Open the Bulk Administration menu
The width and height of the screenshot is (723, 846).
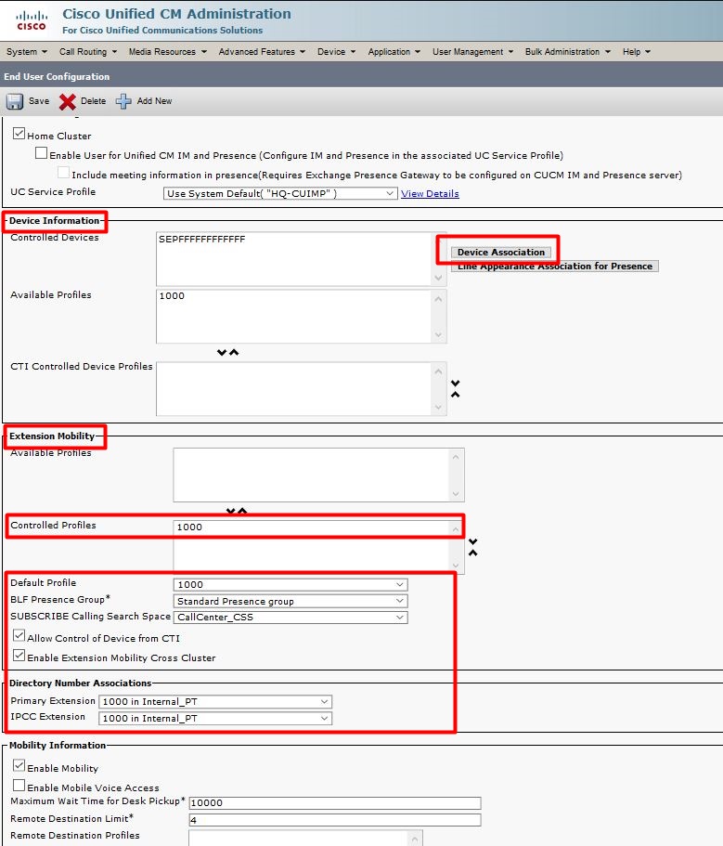(x=568, y=52)
